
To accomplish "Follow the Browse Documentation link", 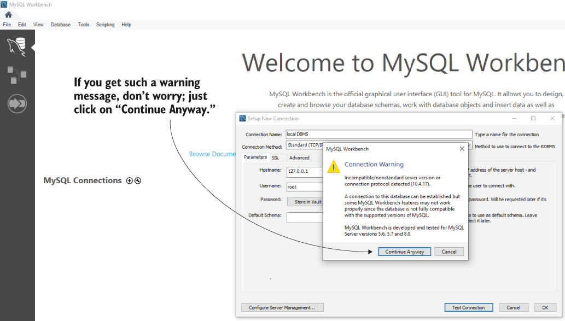I will click(x=212, y=154).
